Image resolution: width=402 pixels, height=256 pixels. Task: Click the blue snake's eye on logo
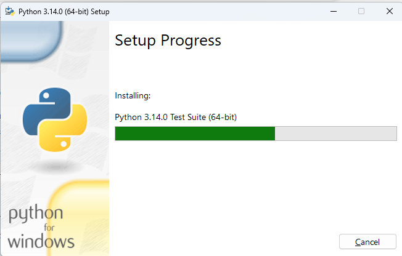46,95
